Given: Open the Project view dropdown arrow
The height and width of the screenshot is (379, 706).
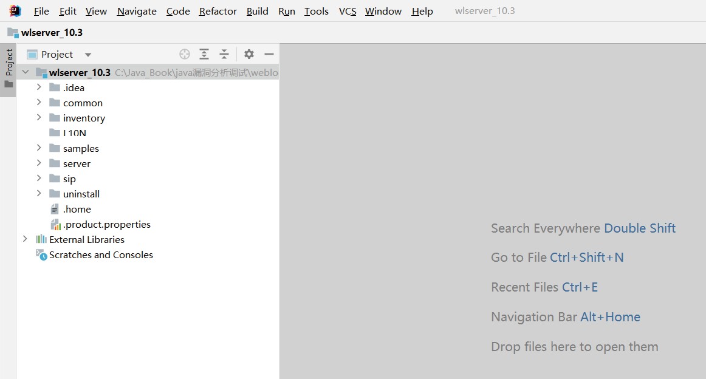Looking at the screenshot, I should tap(88, 55).
